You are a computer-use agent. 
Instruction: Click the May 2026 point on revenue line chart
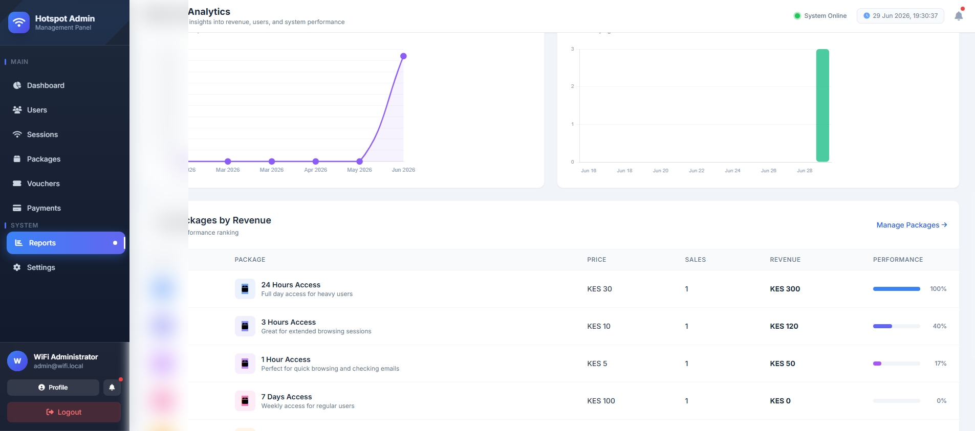[x=359, y=162]
